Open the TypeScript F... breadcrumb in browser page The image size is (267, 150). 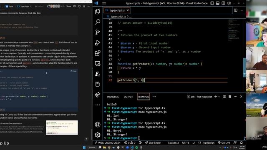25,6
